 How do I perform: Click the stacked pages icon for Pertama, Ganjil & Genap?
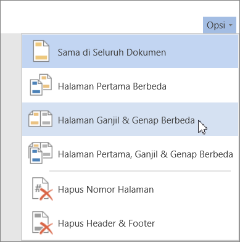coord(41,152)
